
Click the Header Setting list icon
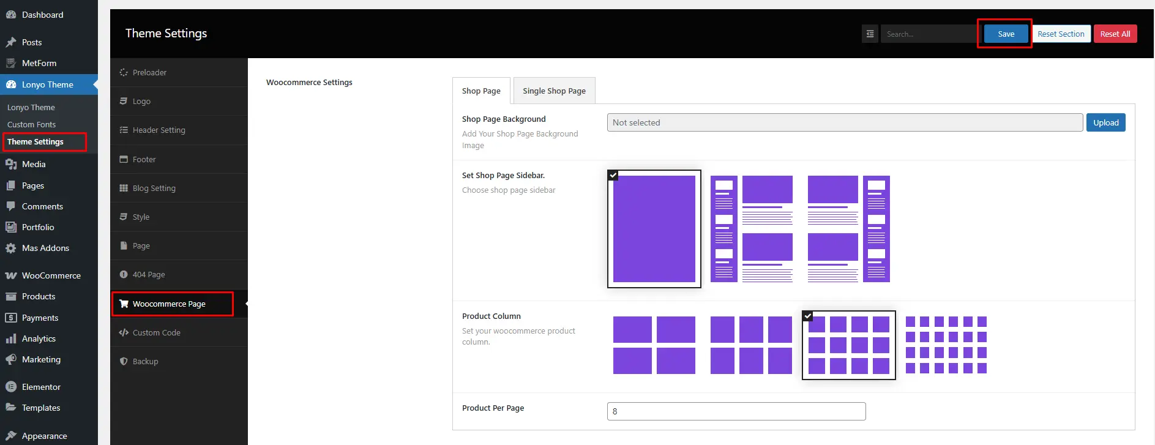pyautogui.click(x=124, y=130)
